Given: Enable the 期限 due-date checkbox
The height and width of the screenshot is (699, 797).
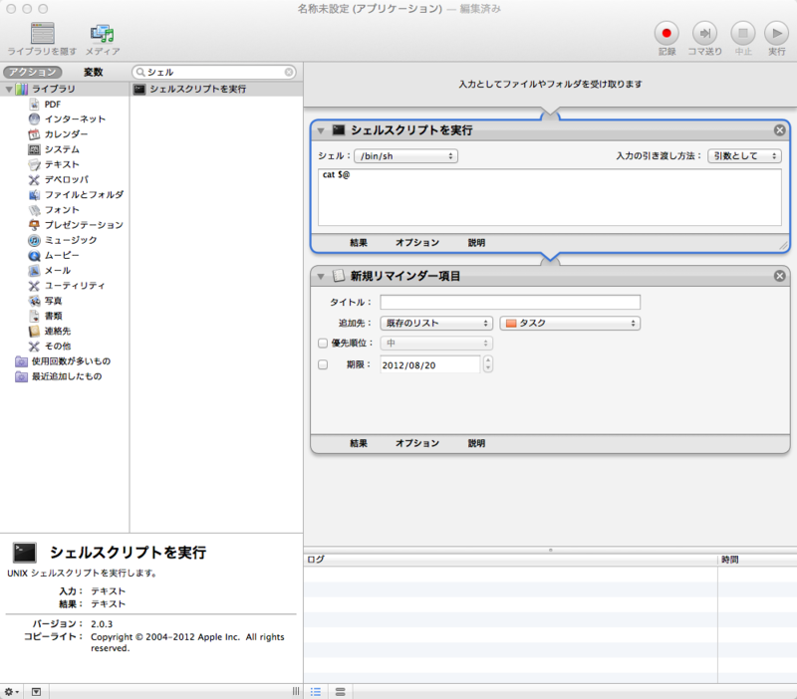Looking at the screenshot, I should tap(322, 365).
